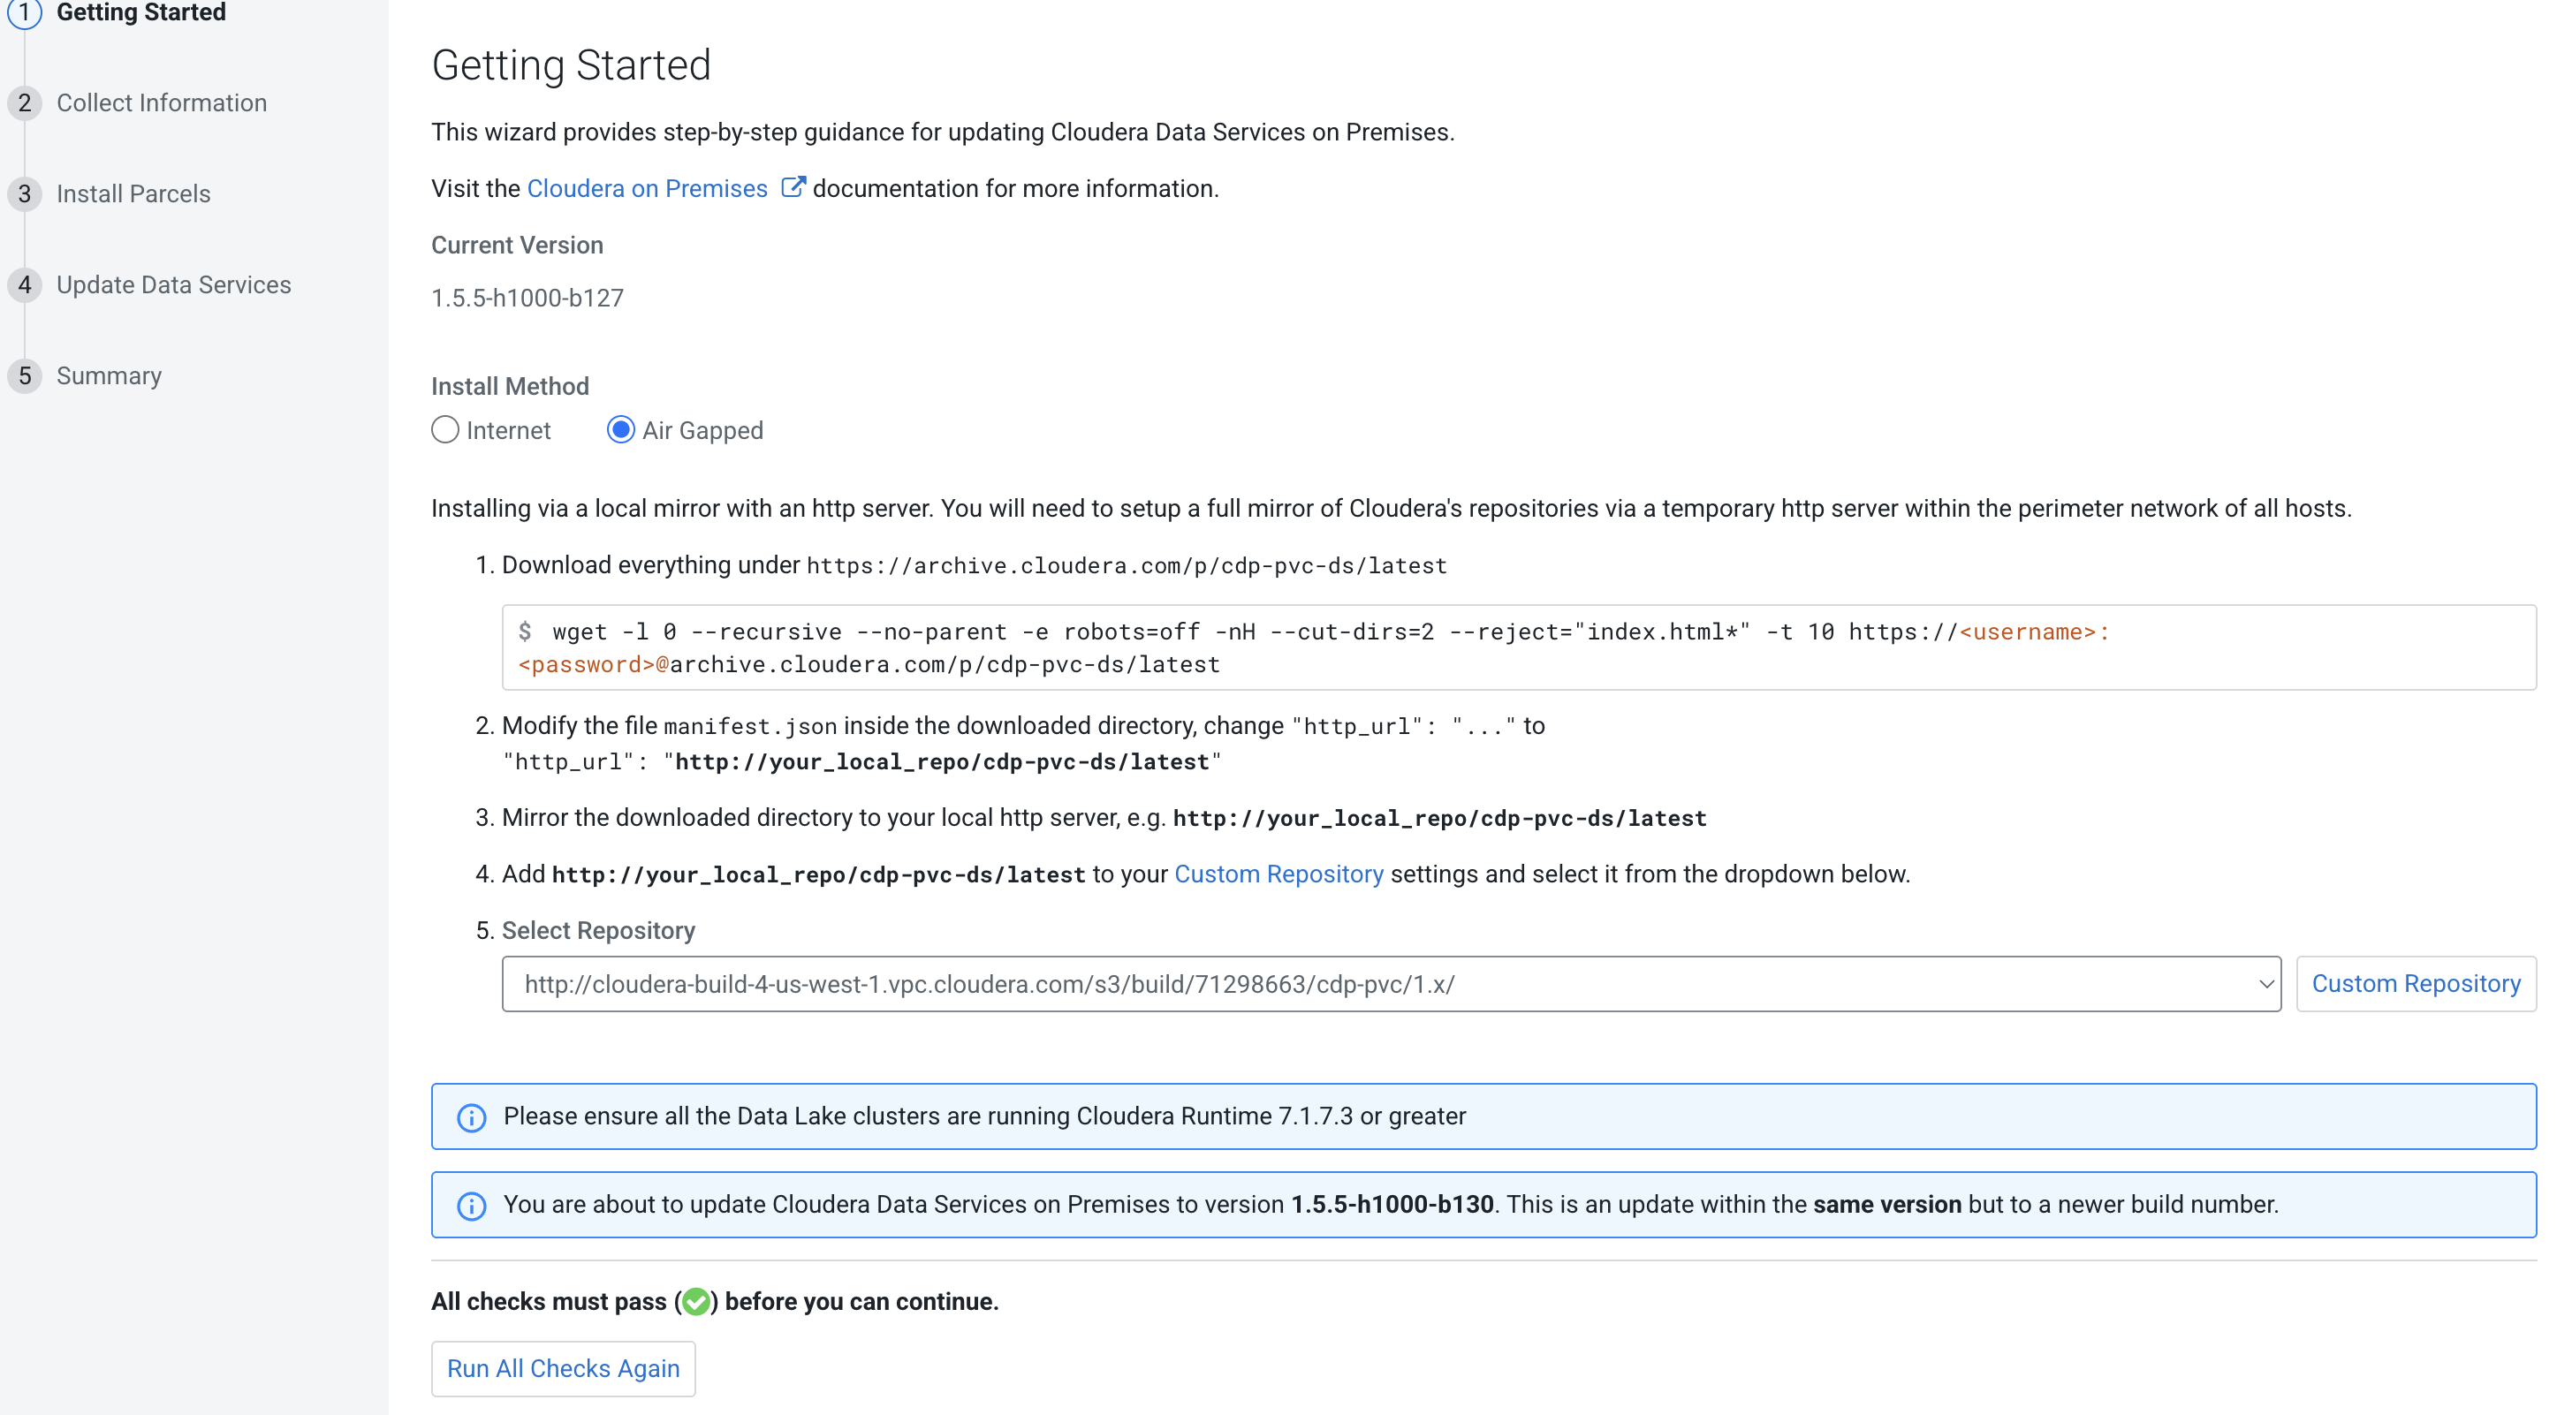Image resolution: width=2557 pixels, height=1415 pixels.
Task: Click the step 1 circle icon
Action: pyautogui.click(x=25, y=13)
